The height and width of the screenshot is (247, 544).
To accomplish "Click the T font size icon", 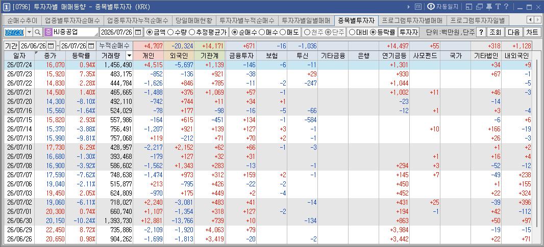I will 498,7.
